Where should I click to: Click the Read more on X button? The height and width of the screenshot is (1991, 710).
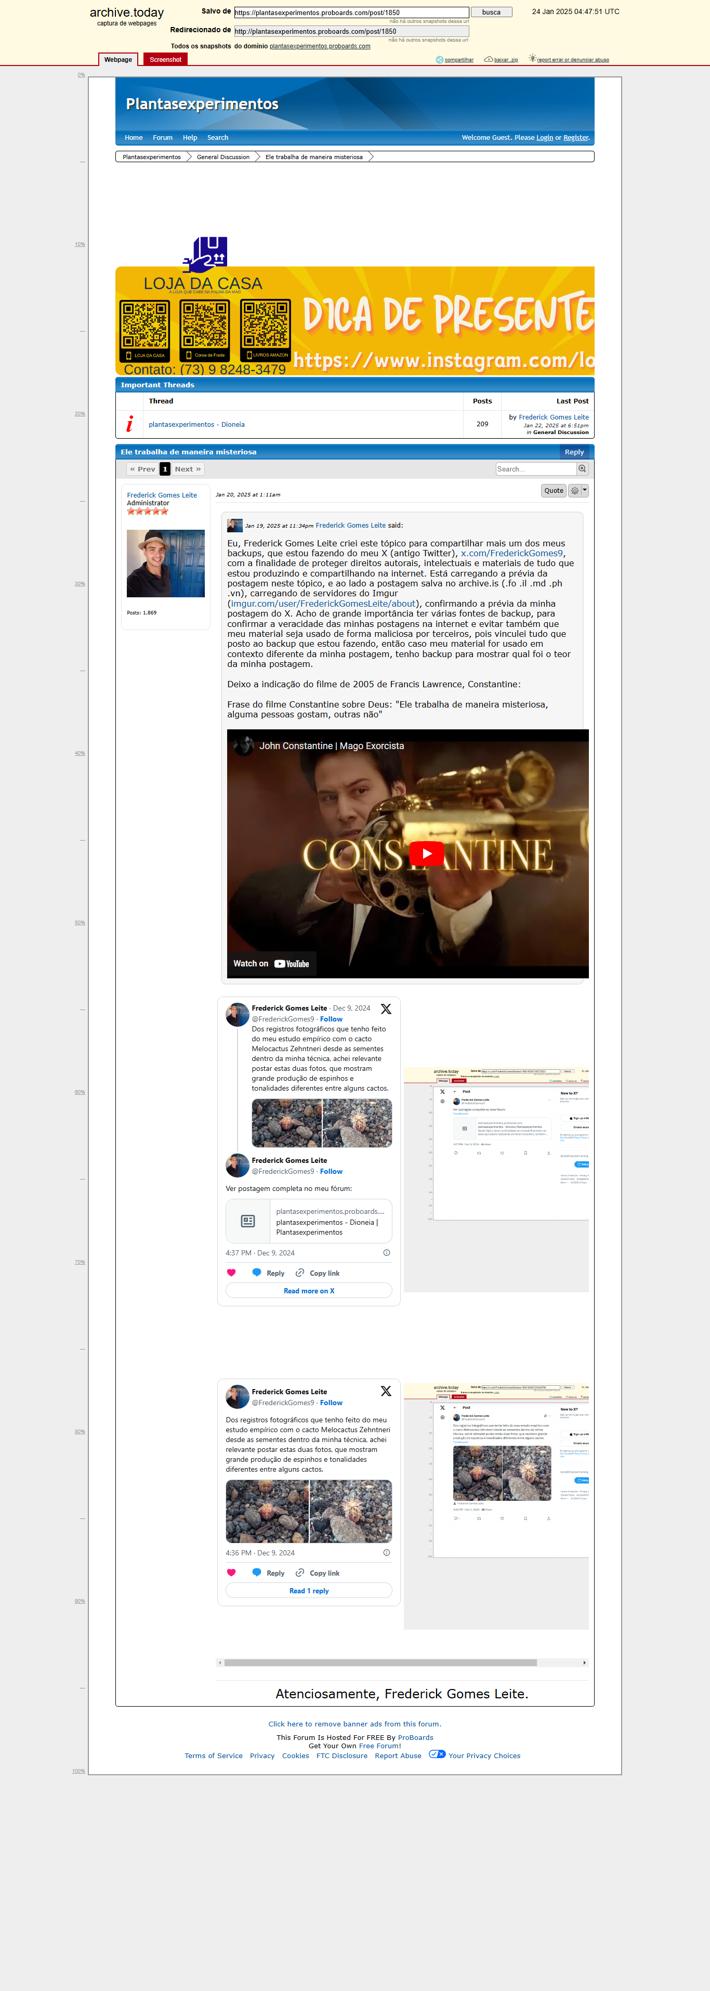click(309, 1291)
